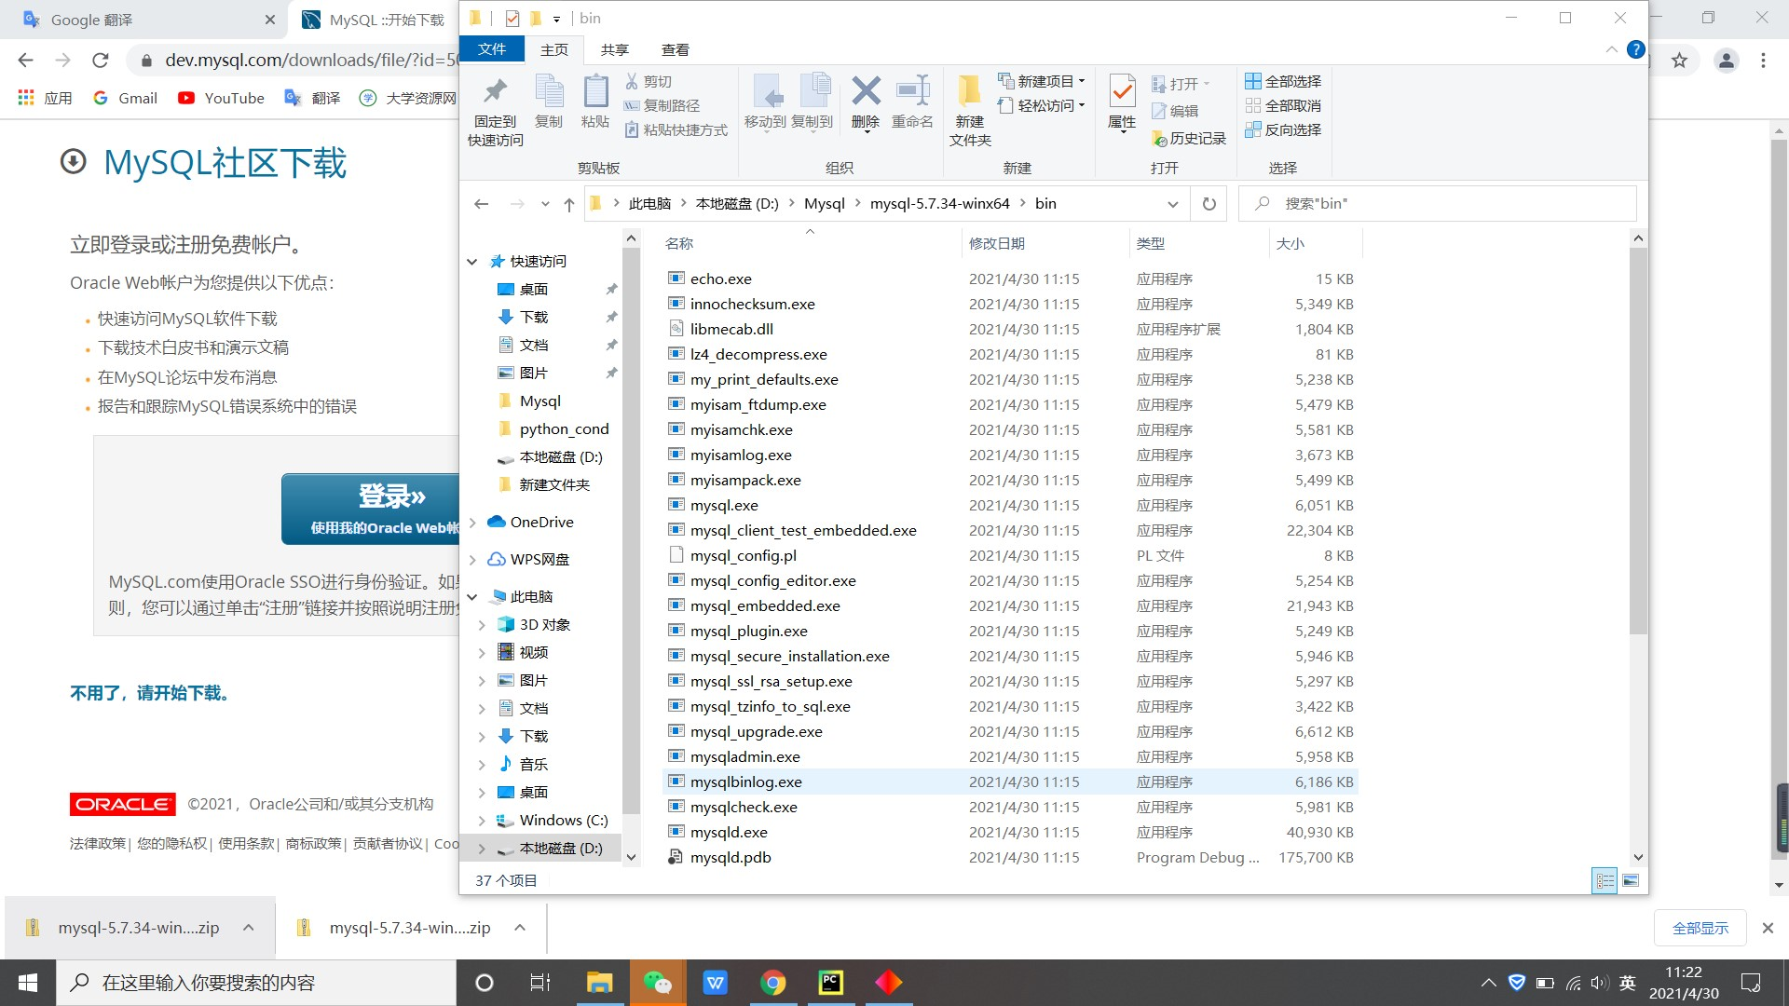Image resolution: width=1789 pixels, height=1006 pixels.
Task: Open Chrome profile avatar icon
Action: point(1726,61)
